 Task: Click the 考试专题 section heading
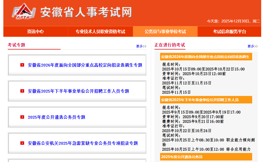pos(17,45)
